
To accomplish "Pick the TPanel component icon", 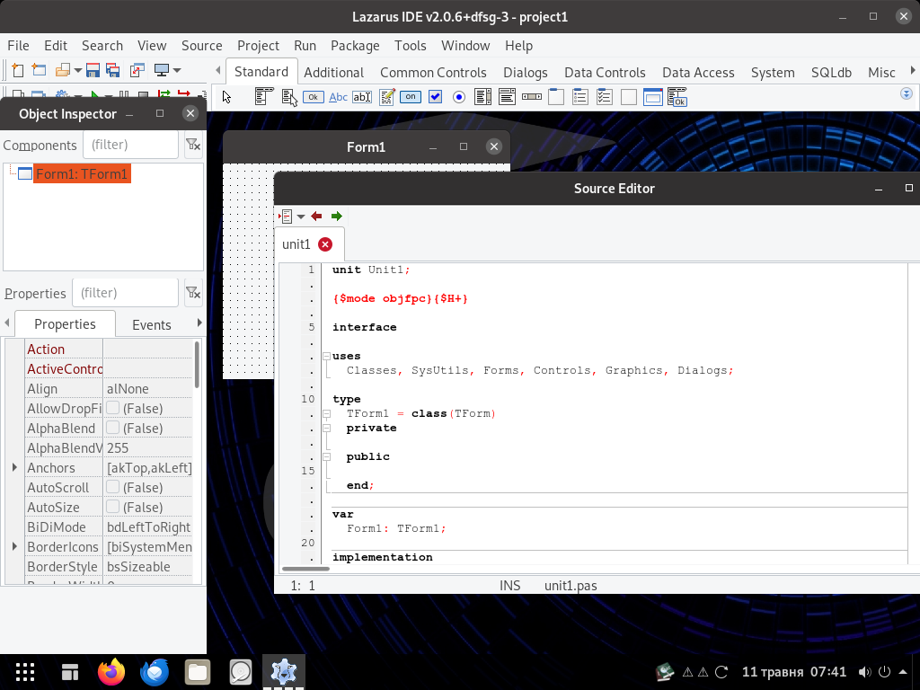I will click(x=629, y=97).
